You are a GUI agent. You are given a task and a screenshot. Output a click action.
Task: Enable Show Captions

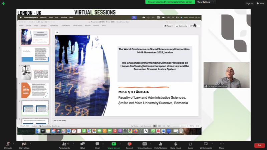tap(145, 145)
